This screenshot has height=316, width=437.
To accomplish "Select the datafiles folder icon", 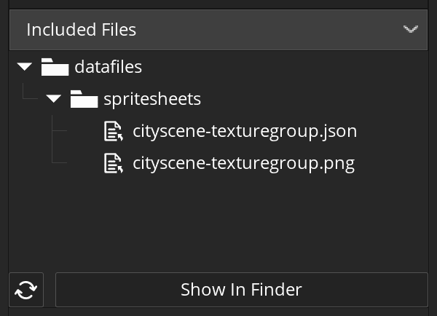I will pos(55,67).
